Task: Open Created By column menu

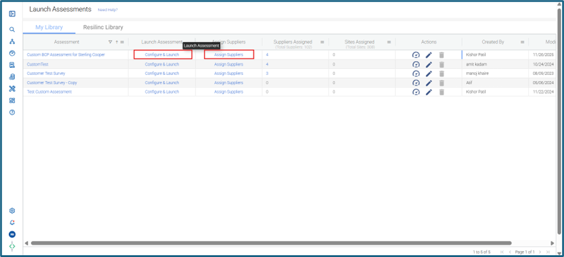Action: [522, 42]
